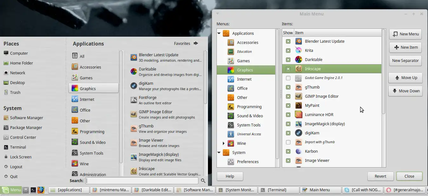
Task: Click the Item column header
Action: (x=338, y=33)
